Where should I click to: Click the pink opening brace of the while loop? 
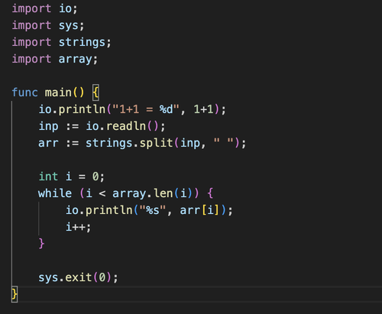point(210,193)
